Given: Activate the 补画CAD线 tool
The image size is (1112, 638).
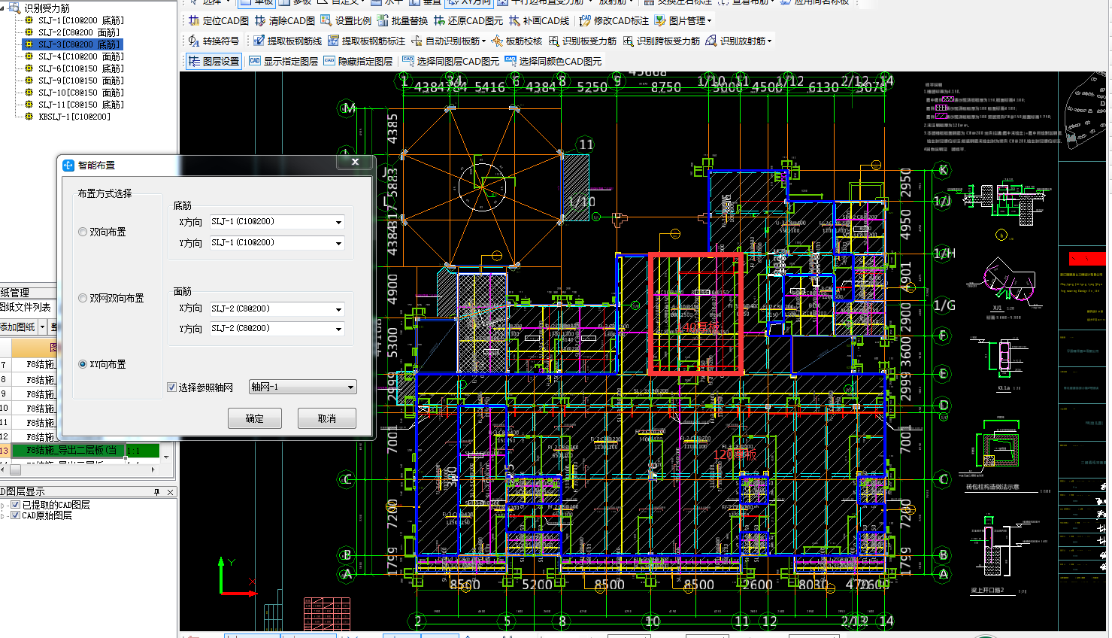Looking at the screenshot, I should 539,20.
